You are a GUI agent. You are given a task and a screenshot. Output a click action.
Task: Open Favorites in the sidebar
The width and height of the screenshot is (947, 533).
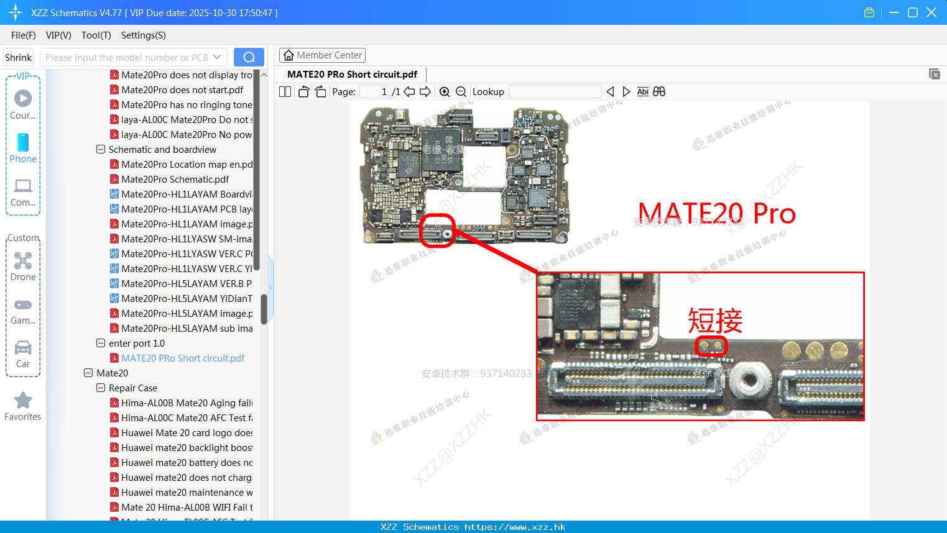tap(23, 407)
